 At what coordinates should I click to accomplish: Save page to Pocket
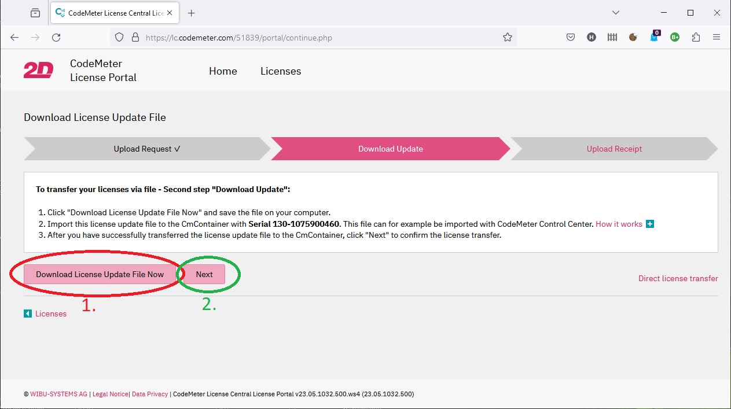(x=570, y=37)
